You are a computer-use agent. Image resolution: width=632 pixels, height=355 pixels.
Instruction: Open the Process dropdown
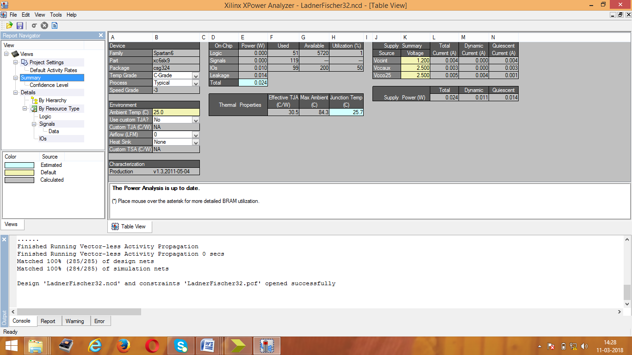click(196, 83)
